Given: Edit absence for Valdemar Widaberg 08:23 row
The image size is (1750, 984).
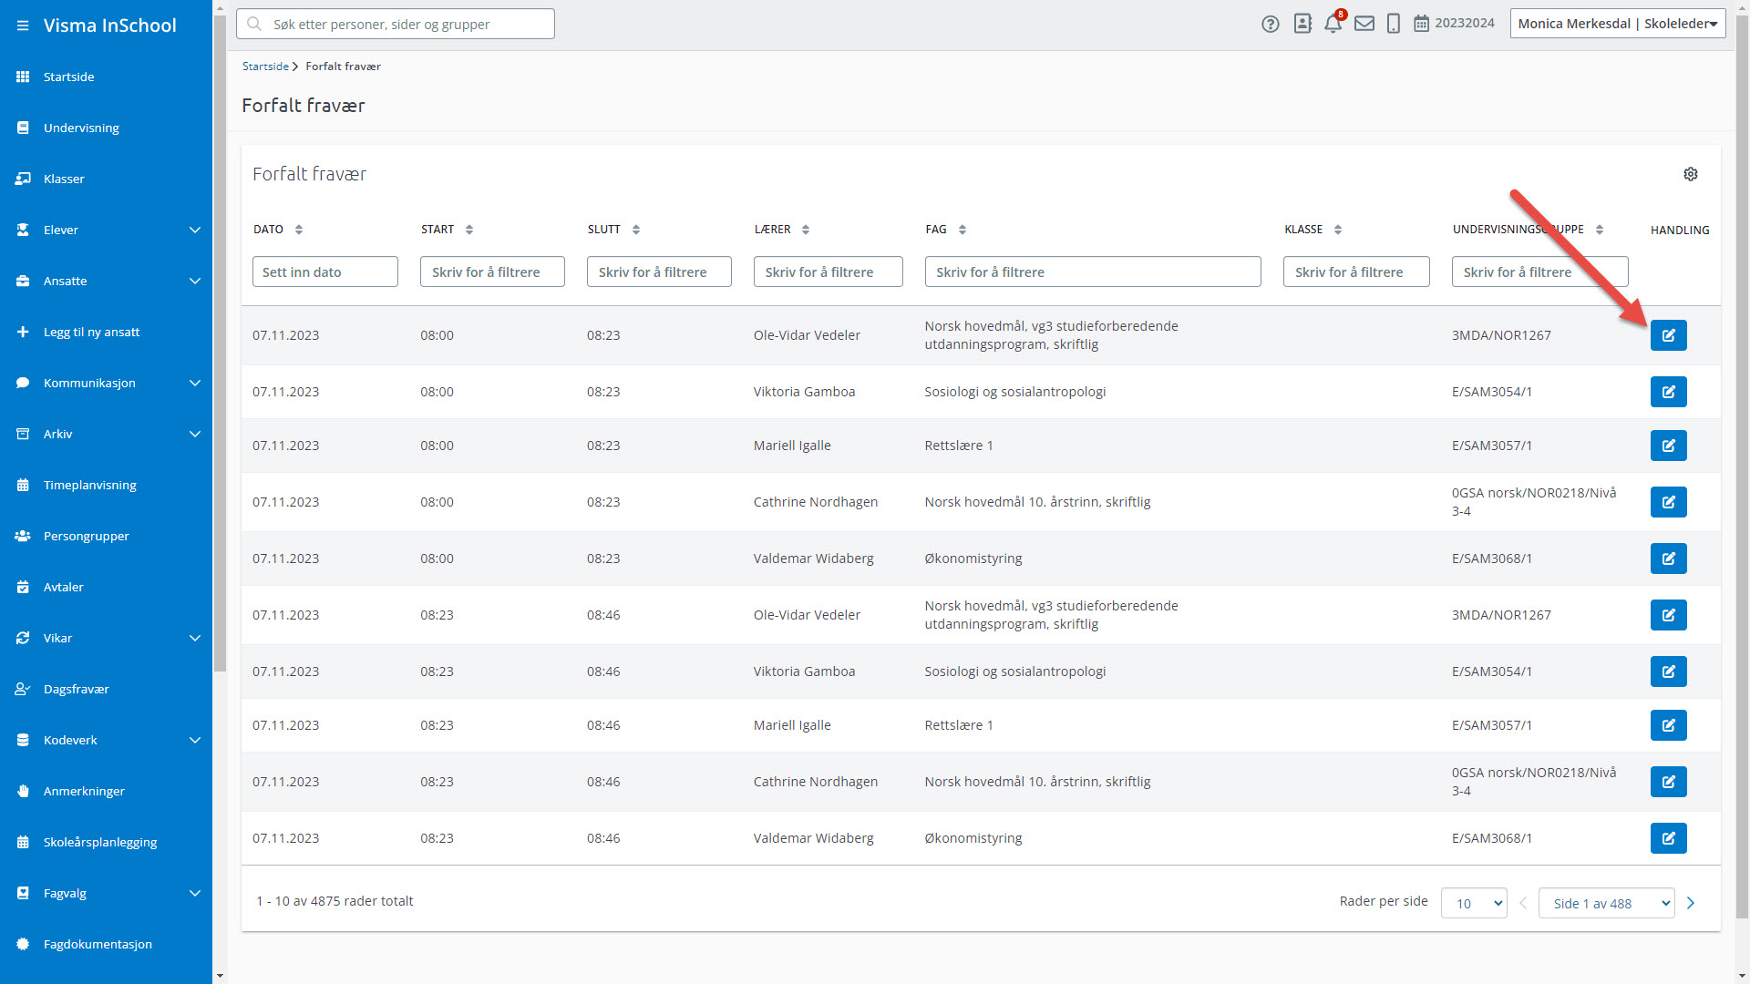Looking at the screenshot, I should [1668, 838].
